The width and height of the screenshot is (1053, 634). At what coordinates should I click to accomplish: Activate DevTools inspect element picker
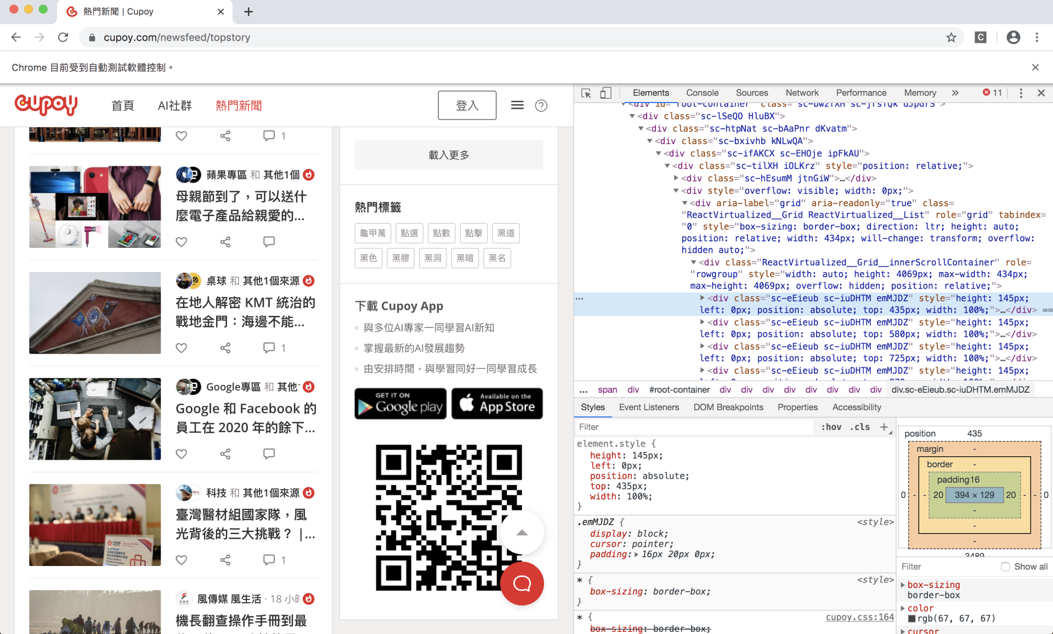pyautogui.click(x=586, y=93)
